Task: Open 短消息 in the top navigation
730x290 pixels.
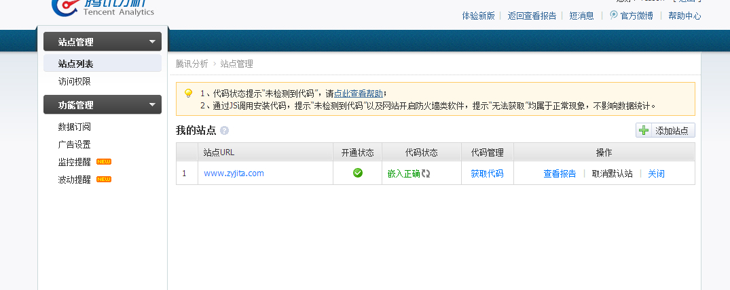Action: pos(581,16)
